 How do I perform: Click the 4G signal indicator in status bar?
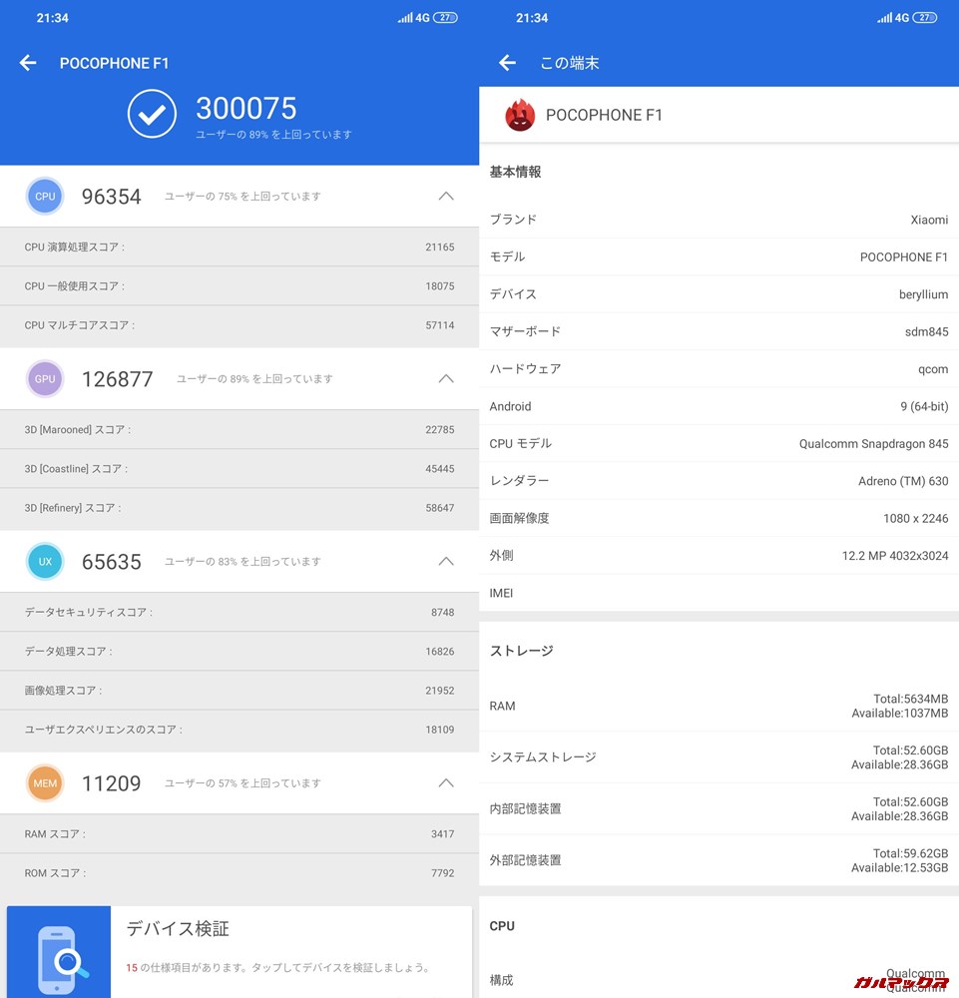pyautogui.click(x=405, y=16)
